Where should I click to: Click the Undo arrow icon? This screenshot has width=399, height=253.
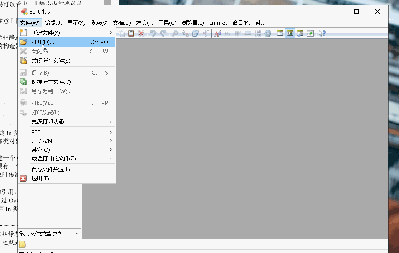[153, 33]
